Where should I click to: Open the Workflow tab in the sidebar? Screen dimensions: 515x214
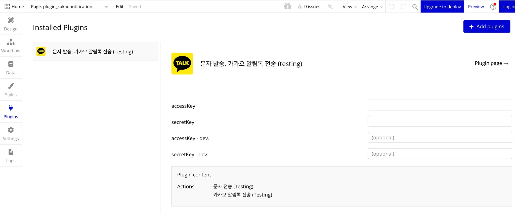click(11, 46)
